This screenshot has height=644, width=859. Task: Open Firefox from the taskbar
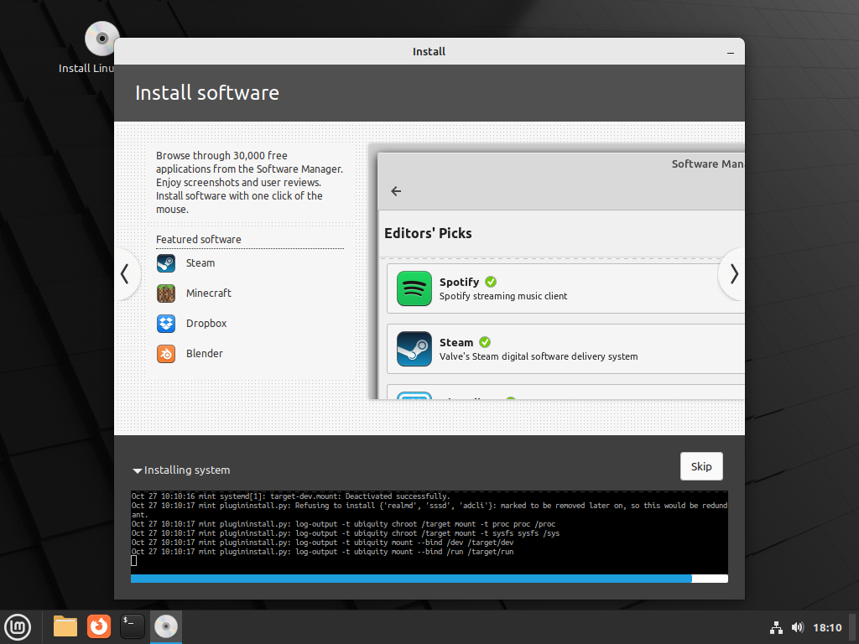pos(99,626)
